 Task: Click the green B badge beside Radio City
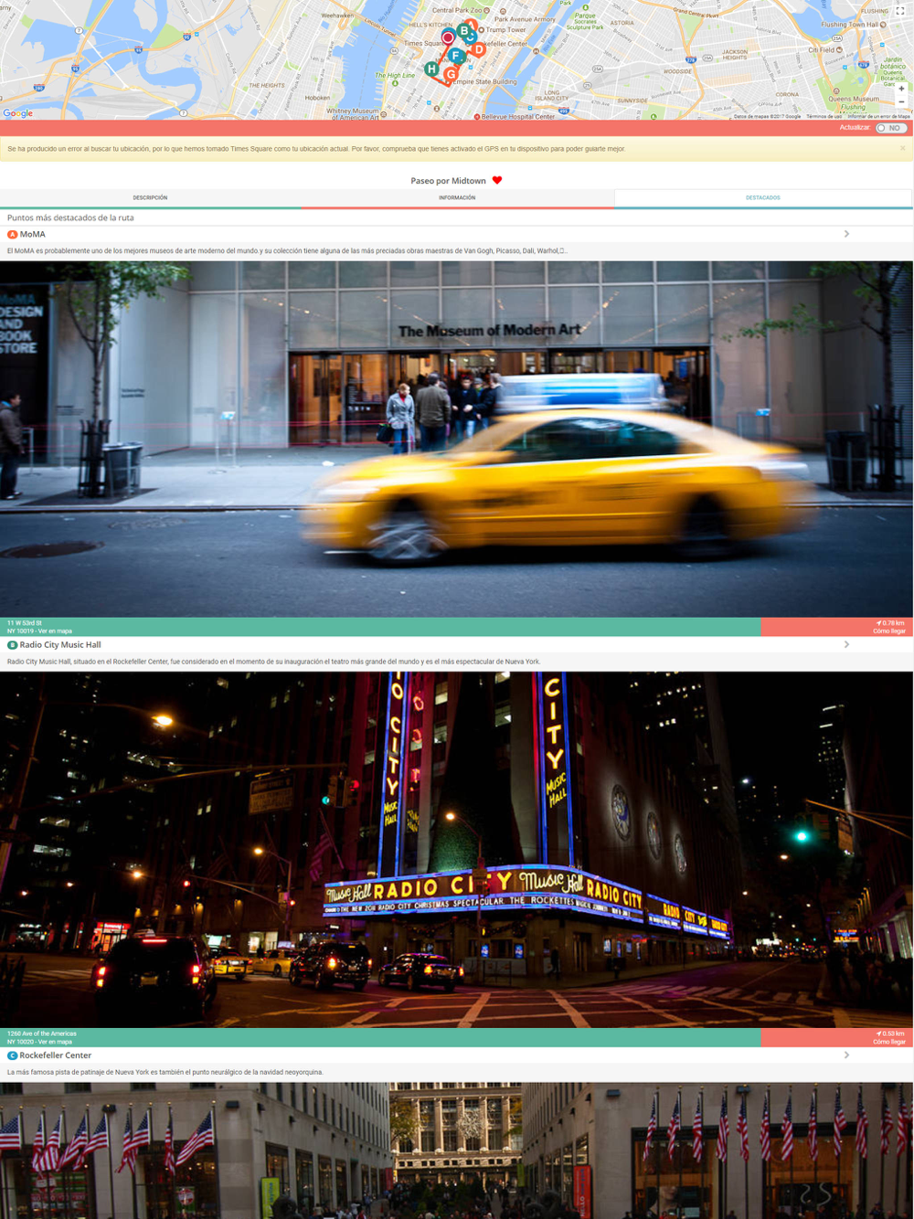tap(13, 645)
